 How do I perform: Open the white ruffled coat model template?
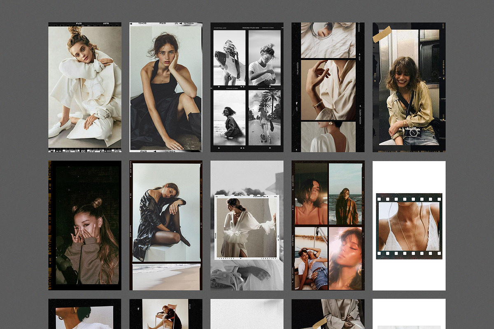[85, 87]
